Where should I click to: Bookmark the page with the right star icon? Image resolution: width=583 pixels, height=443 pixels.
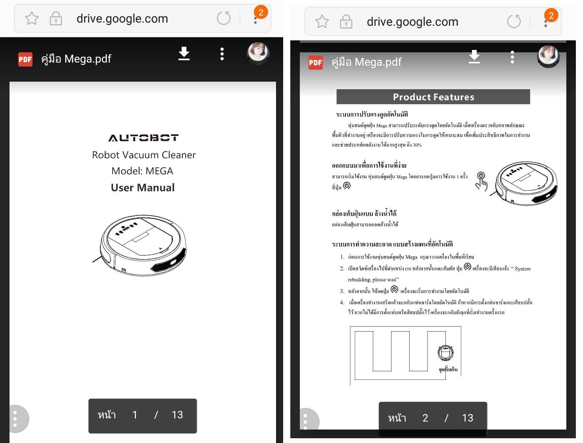tap(322, 22)
